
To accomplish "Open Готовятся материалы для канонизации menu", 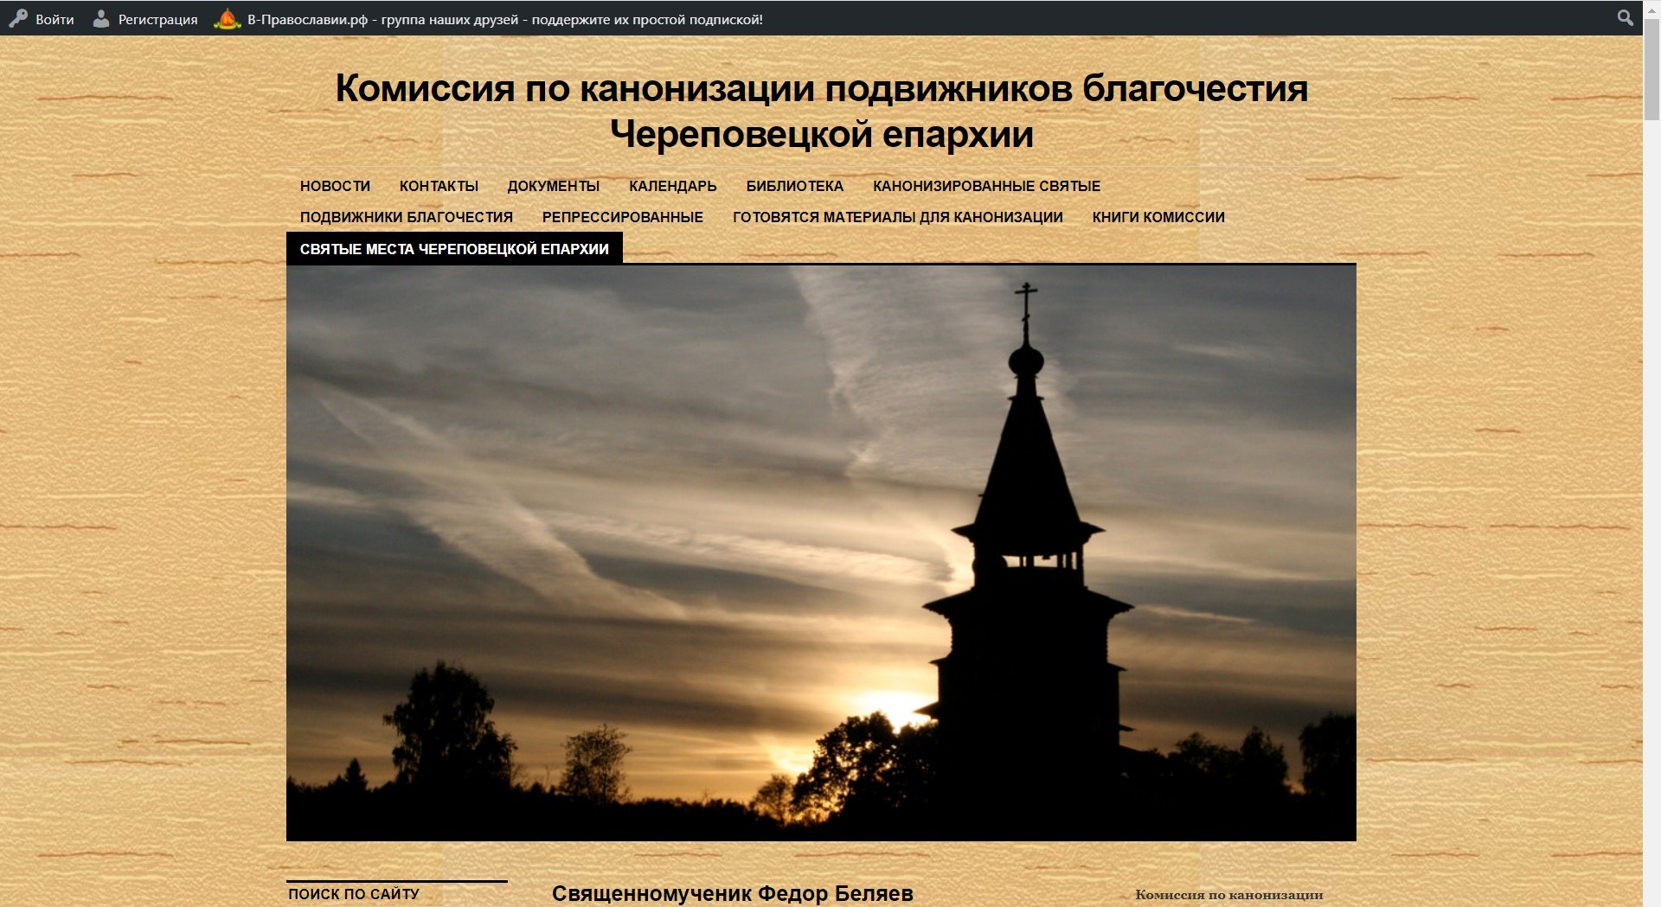I will pos(898,217).
